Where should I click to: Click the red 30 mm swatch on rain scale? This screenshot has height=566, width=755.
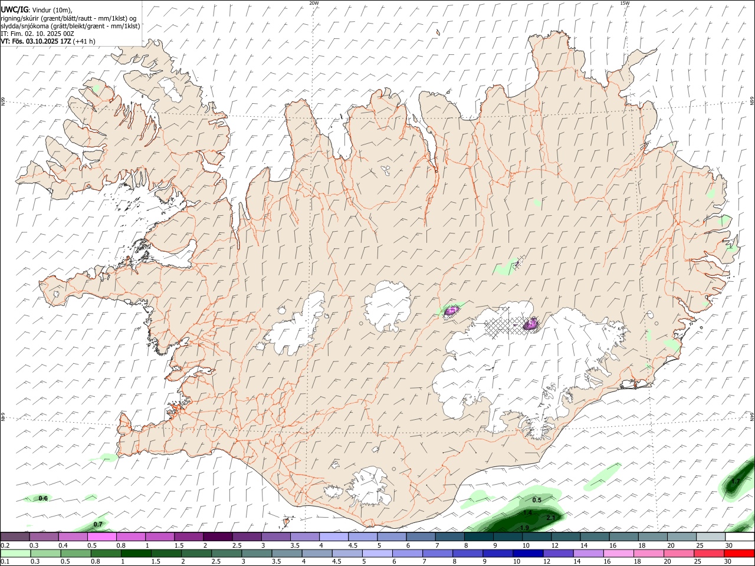739,553
